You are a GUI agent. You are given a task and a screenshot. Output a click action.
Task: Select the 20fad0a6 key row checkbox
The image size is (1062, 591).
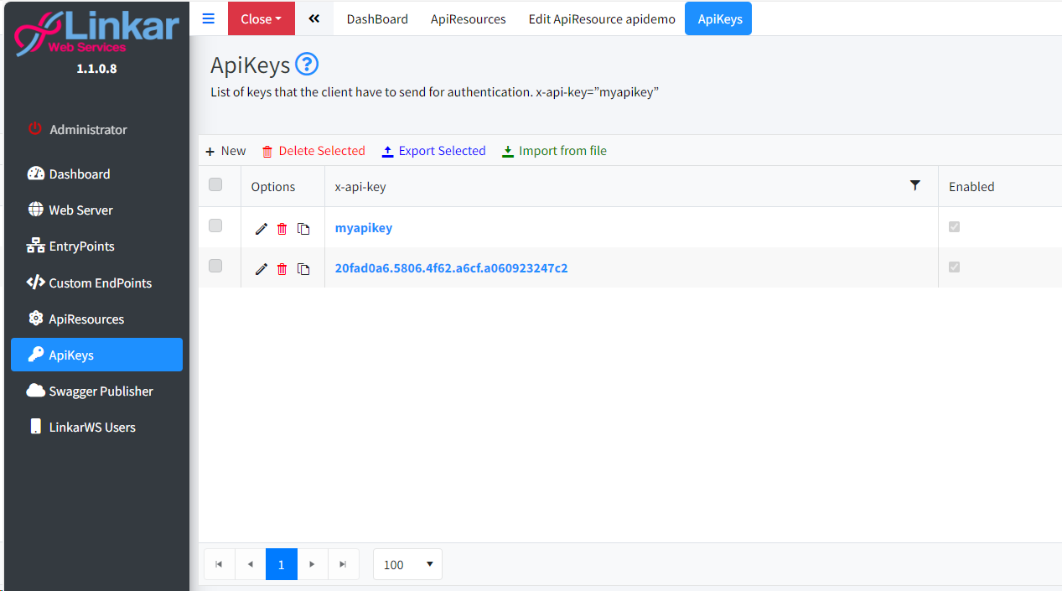(215, 266)
